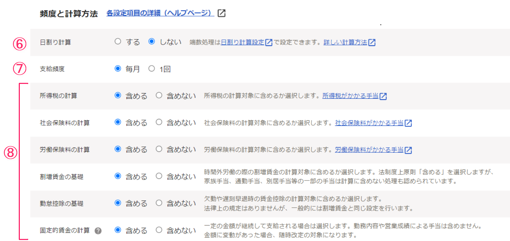Click the external icon after 社会保険料がかかる手当

(x=408, y=123)
